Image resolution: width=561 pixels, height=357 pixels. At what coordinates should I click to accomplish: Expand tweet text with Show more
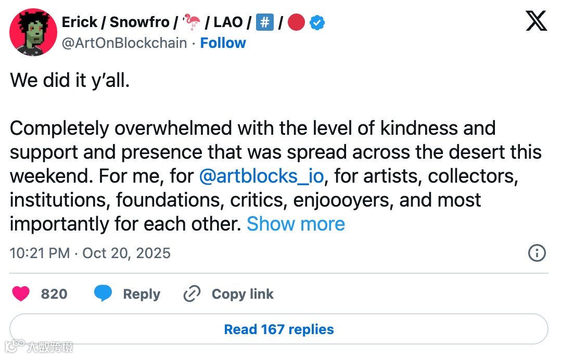point(296,224)
